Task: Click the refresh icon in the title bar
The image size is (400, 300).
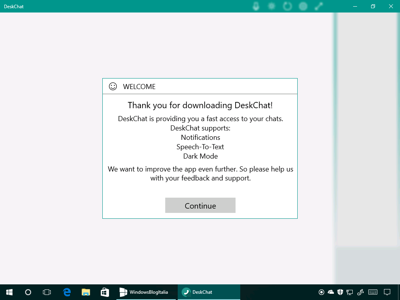Action: [x=287, y=6]
